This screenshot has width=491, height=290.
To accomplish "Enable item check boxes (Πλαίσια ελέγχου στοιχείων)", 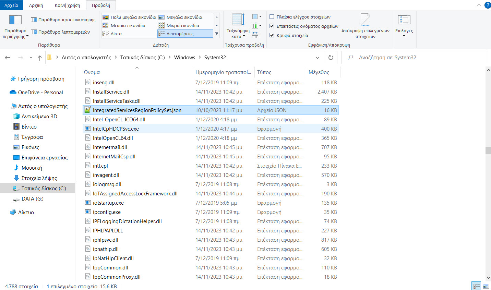I will 272,17.
